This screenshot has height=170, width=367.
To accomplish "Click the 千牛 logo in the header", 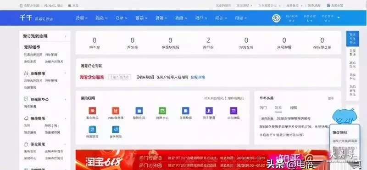I will [26, 17].
